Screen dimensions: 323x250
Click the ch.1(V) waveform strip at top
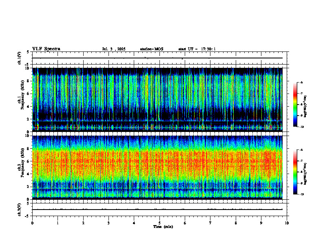(x=159, y=58)
